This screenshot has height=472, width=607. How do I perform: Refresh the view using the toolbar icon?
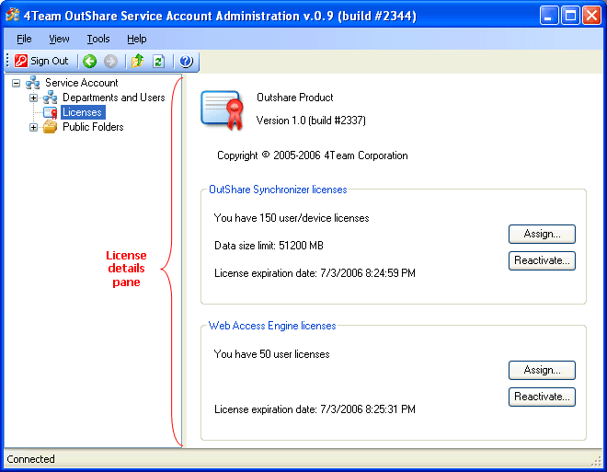(159, 61)
